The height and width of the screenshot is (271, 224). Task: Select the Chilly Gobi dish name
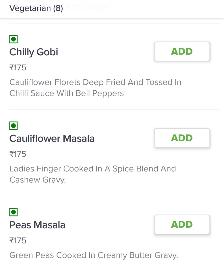click(34, 52)
